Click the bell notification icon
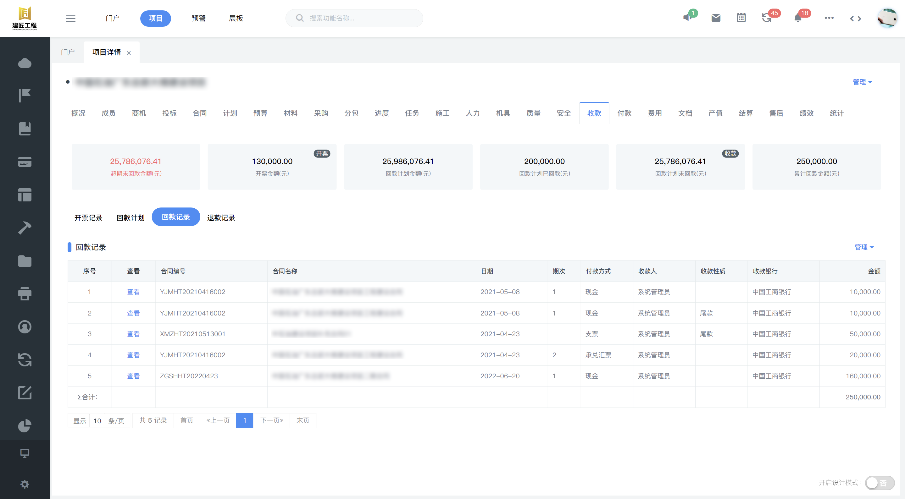The width and height of the screenshot is (905, 499). tap(797, 18)
